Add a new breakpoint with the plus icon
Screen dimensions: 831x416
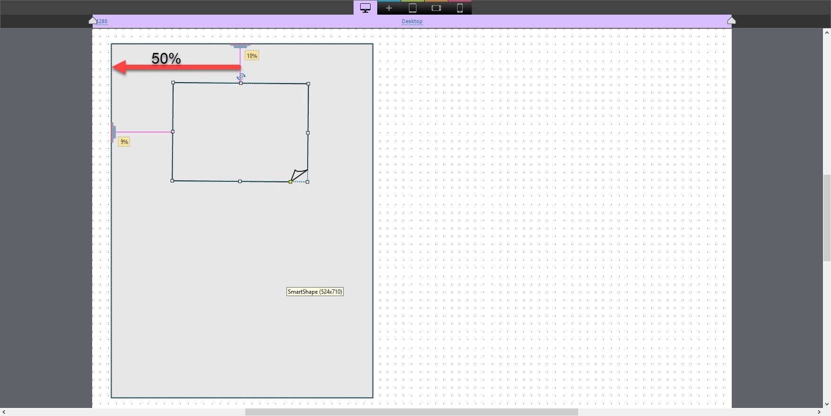click(389, 8)
